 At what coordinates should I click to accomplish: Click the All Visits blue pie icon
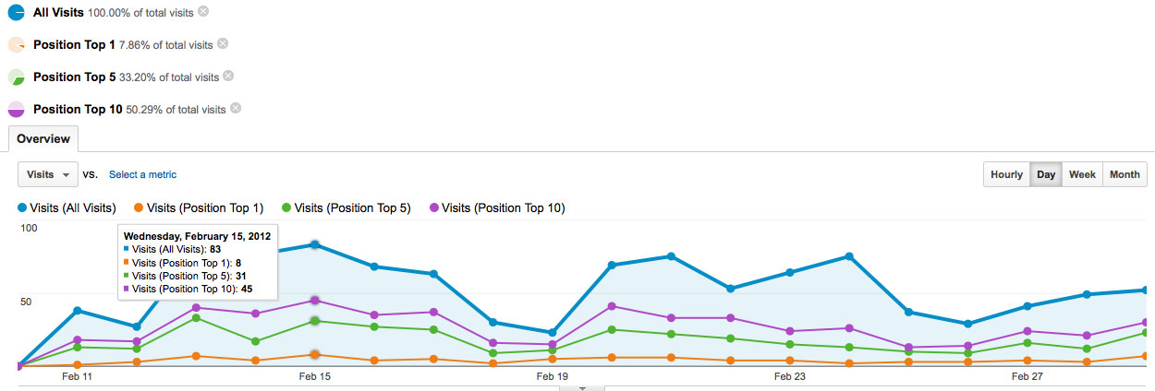click(x=17, y=13)
